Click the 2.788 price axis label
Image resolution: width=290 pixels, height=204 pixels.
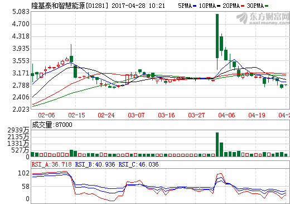21,86
